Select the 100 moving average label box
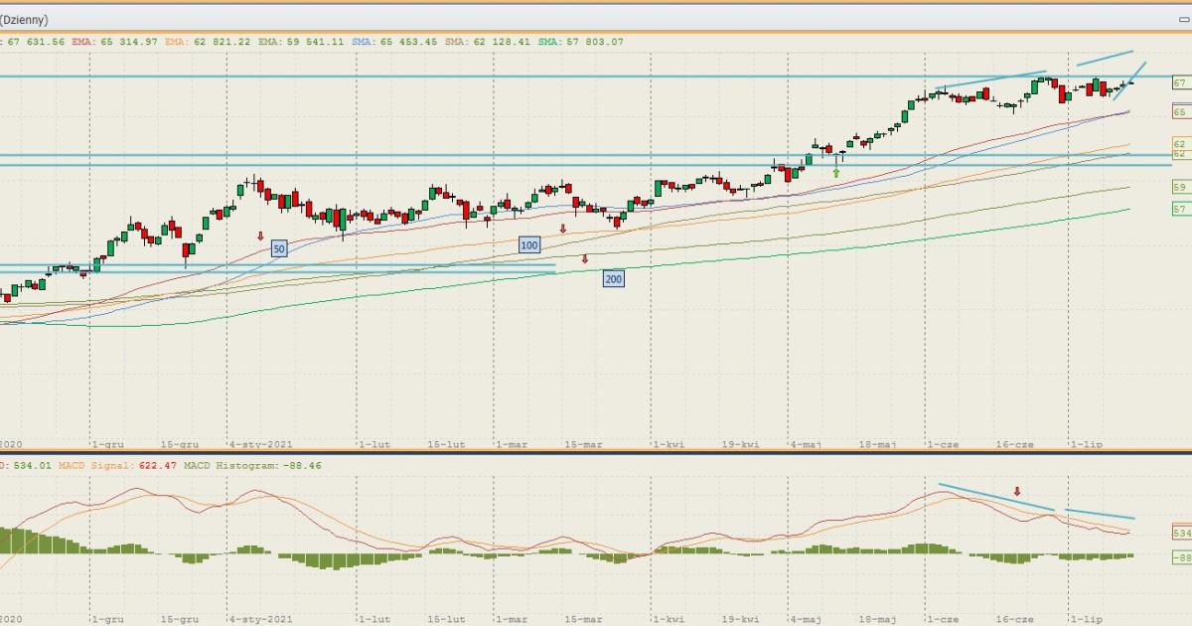This screenshot has width=1192, height=626. coord(528,244)
